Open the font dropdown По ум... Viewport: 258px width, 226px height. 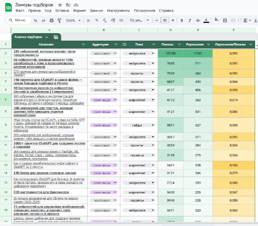coord(139,20)
